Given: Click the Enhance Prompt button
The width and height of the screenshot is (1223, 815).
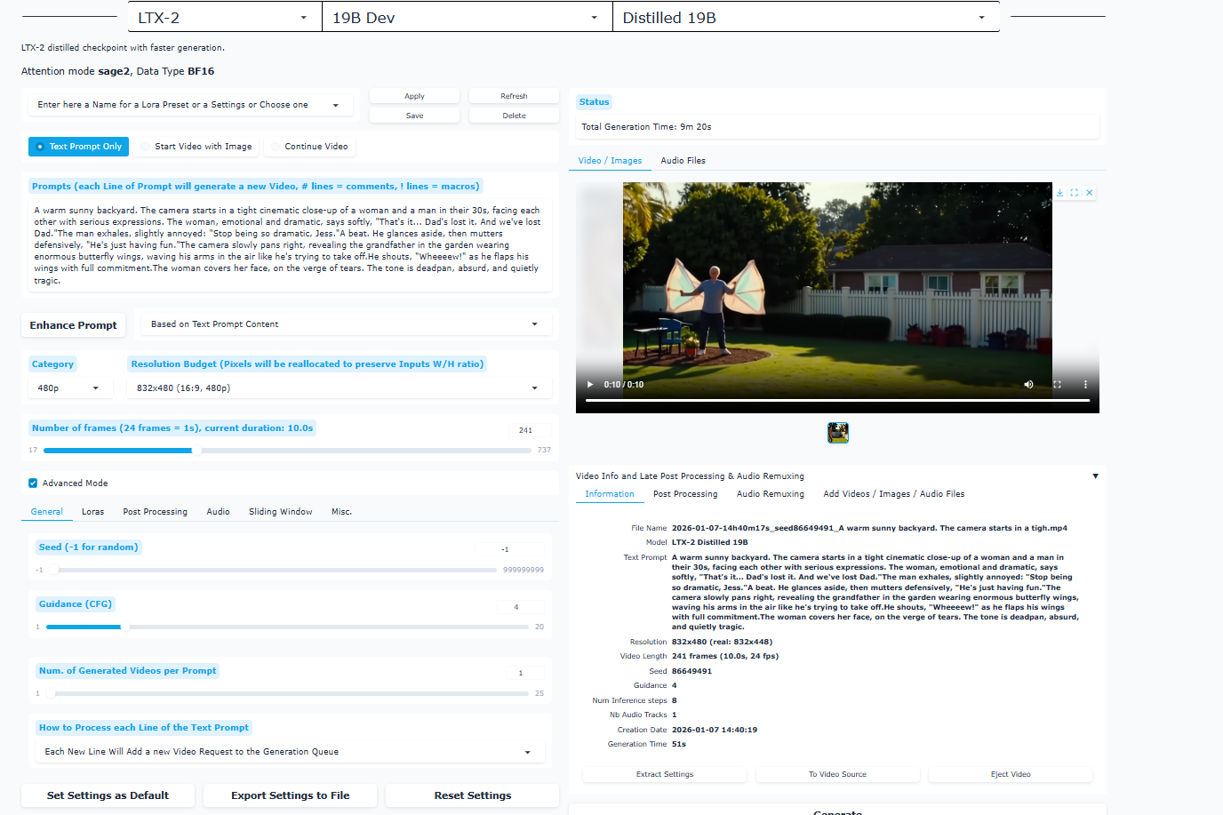Looking at the screenshot, I should (x=74, y=325).
